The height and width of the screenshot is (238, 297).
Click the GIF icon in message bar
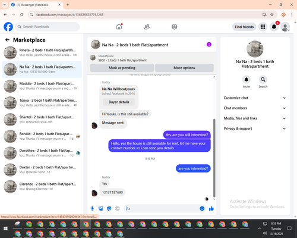(x=118, y=208)
